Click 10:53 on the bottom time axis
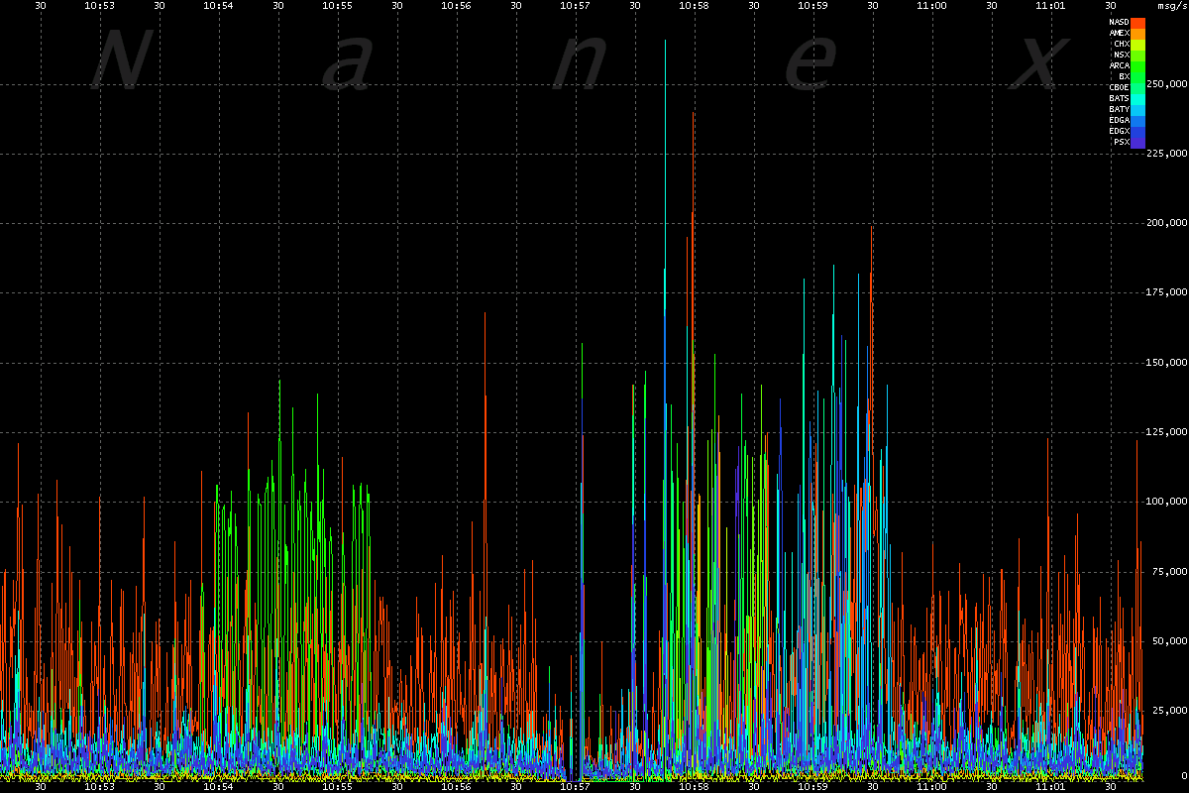The image size is (1189, 793). point(100,787)
